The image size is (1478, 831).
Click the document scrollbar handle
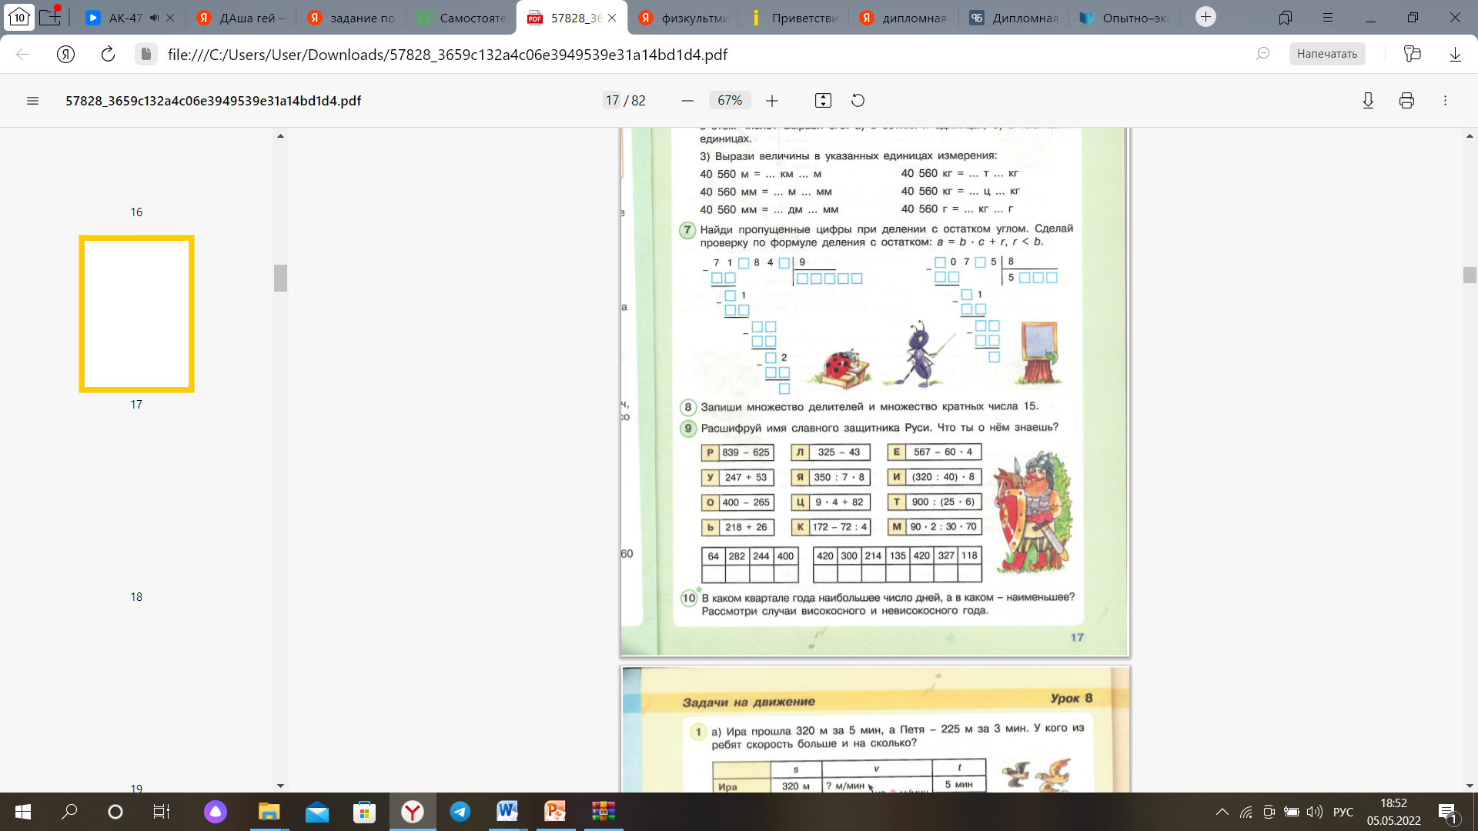1470,275
